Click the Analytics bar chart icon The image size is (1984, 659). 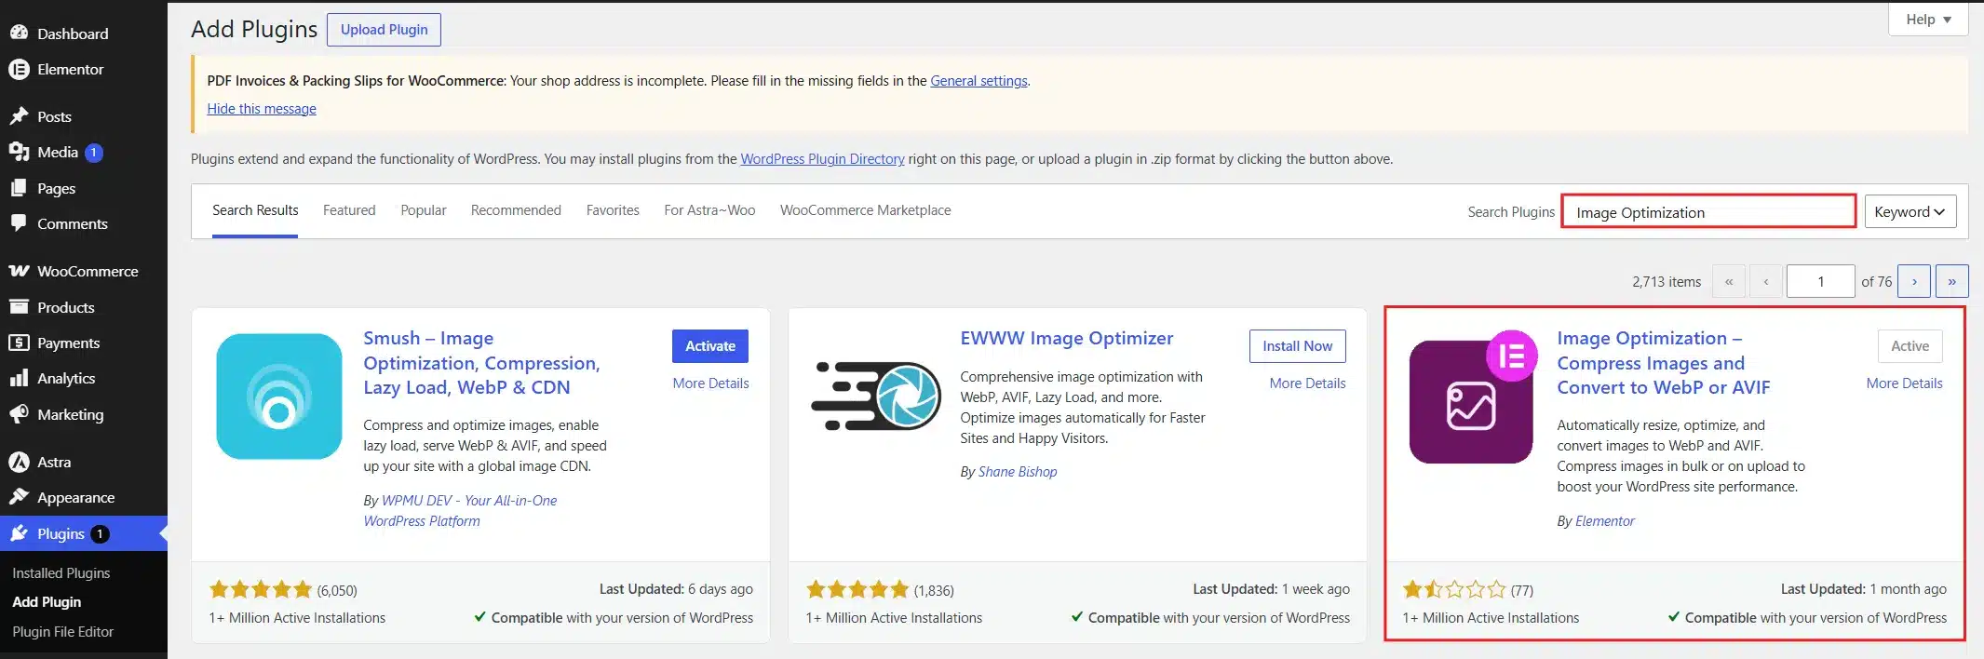pyautogui.click(x=19, y=378)
